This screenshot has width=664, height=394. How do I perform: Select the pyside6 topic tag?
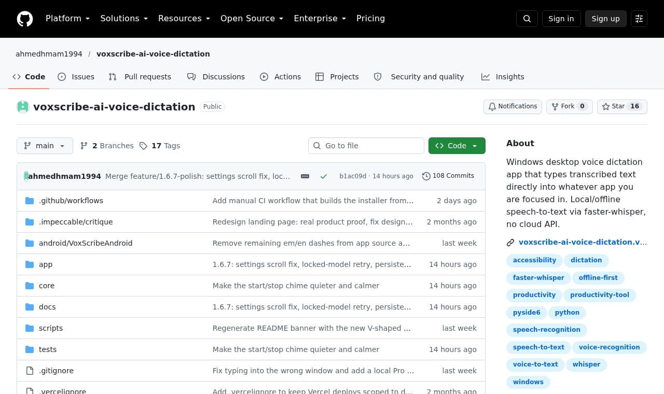(527, 313)
